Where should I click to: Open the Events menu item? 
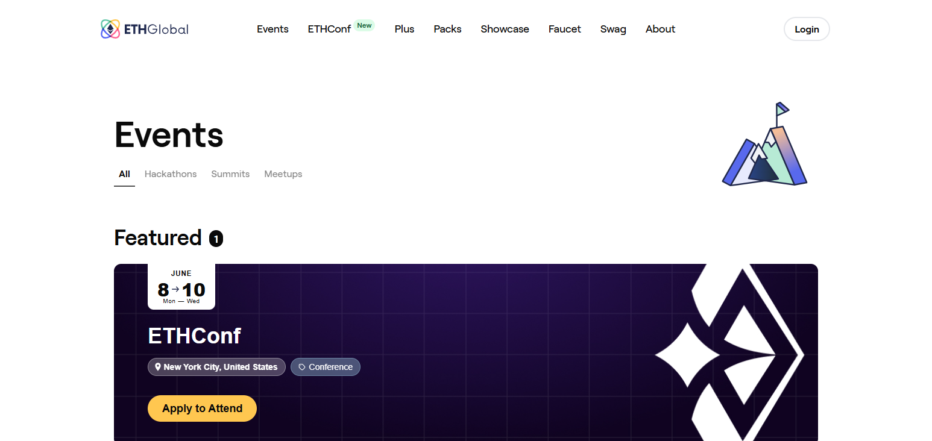click(272, 29)
